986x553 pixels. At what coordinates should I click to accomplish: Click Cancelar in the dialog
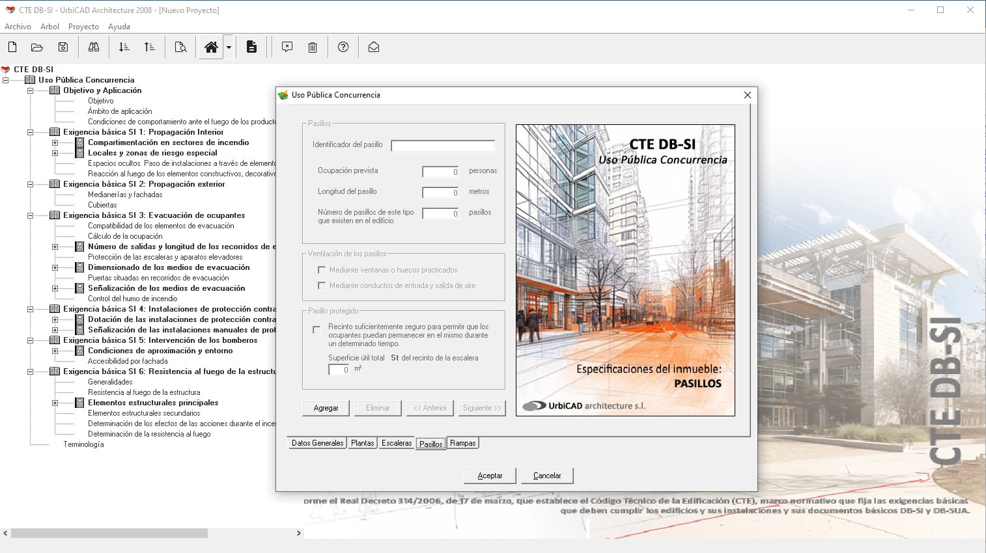coord(547,476)
